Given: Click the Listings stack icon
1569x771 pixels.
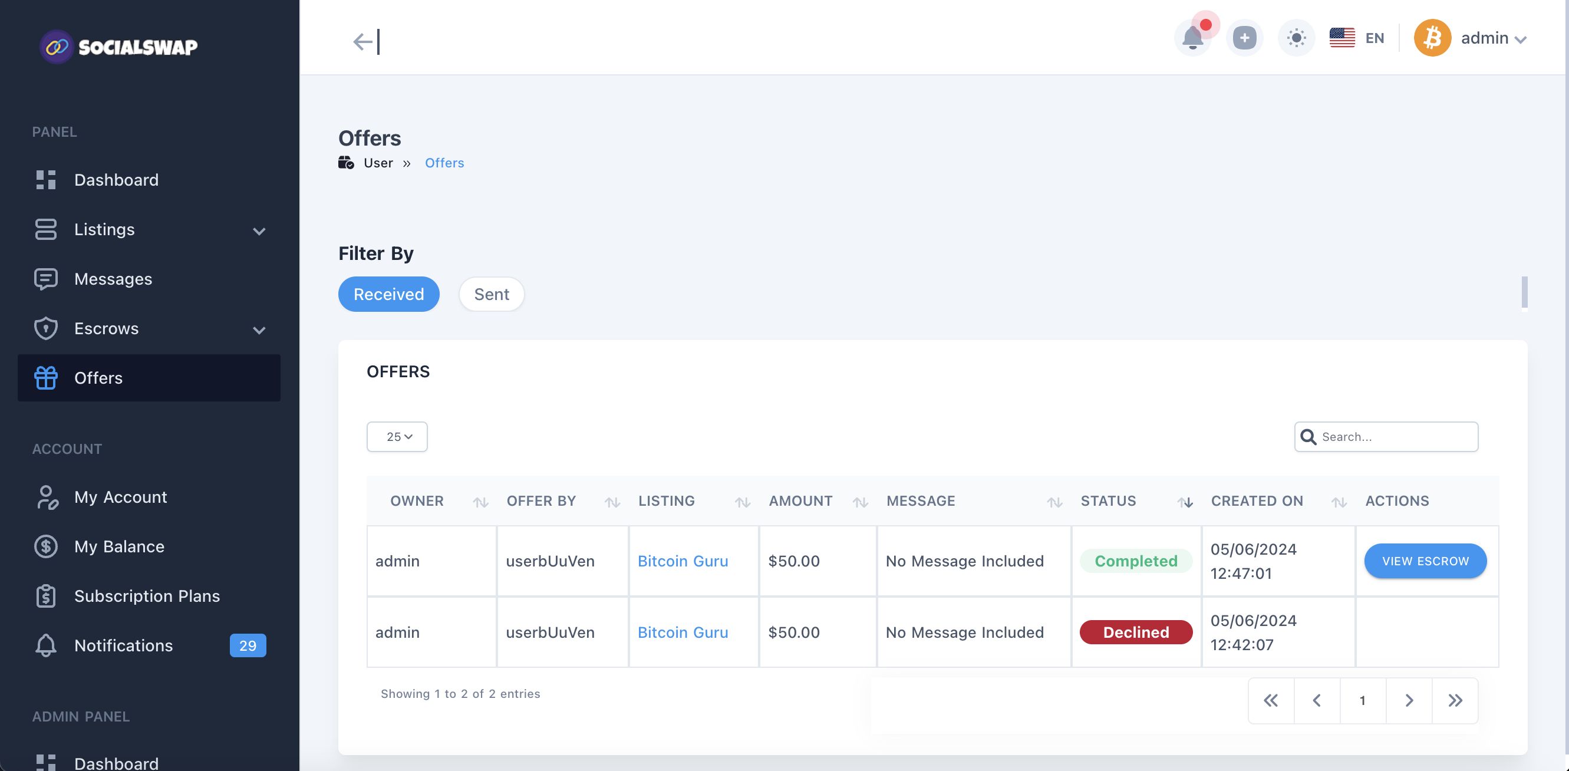Looking at the screenshot, I should click(x=46, y=230).
